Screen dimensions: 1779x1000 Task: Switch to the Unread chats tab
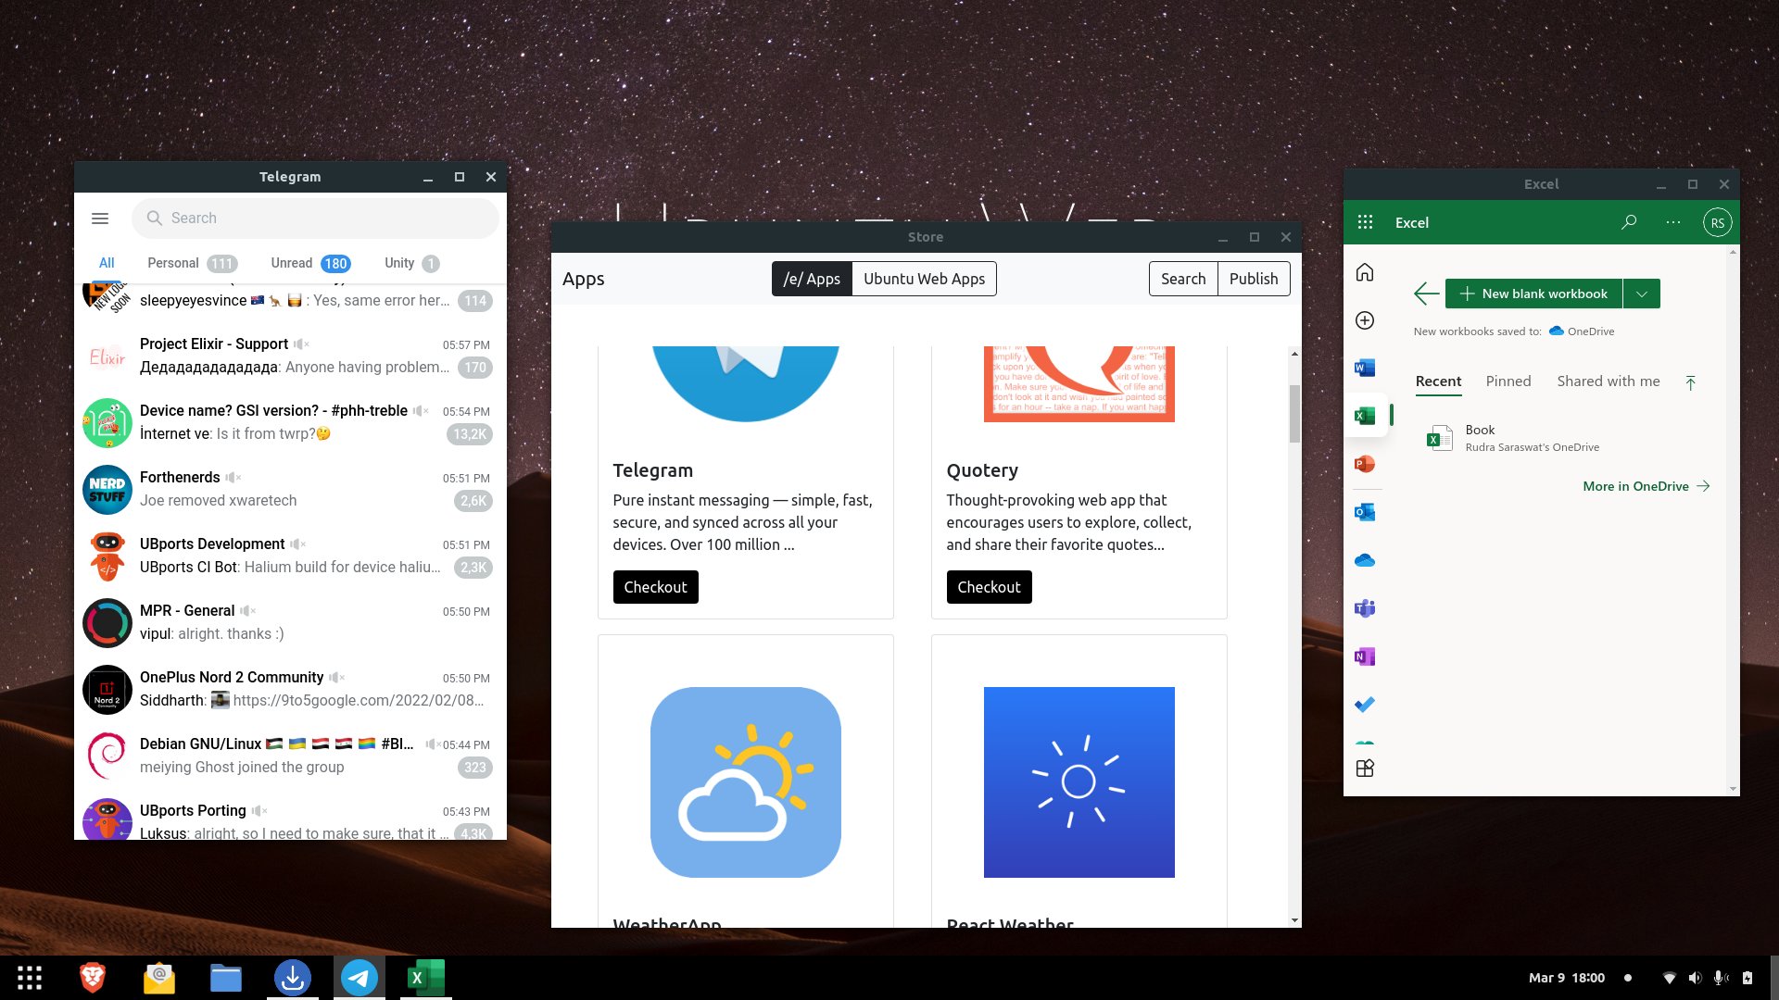point(310,263)
